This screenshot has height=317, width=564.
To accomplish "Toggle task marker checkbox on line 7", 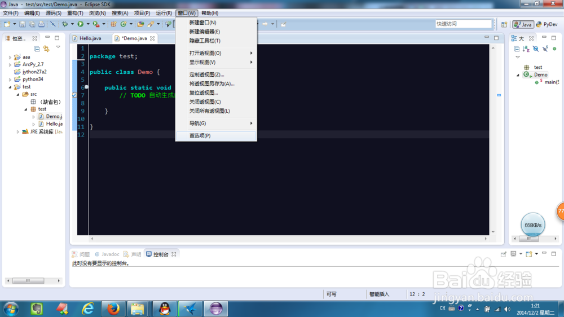I will [x=74, y=95].
